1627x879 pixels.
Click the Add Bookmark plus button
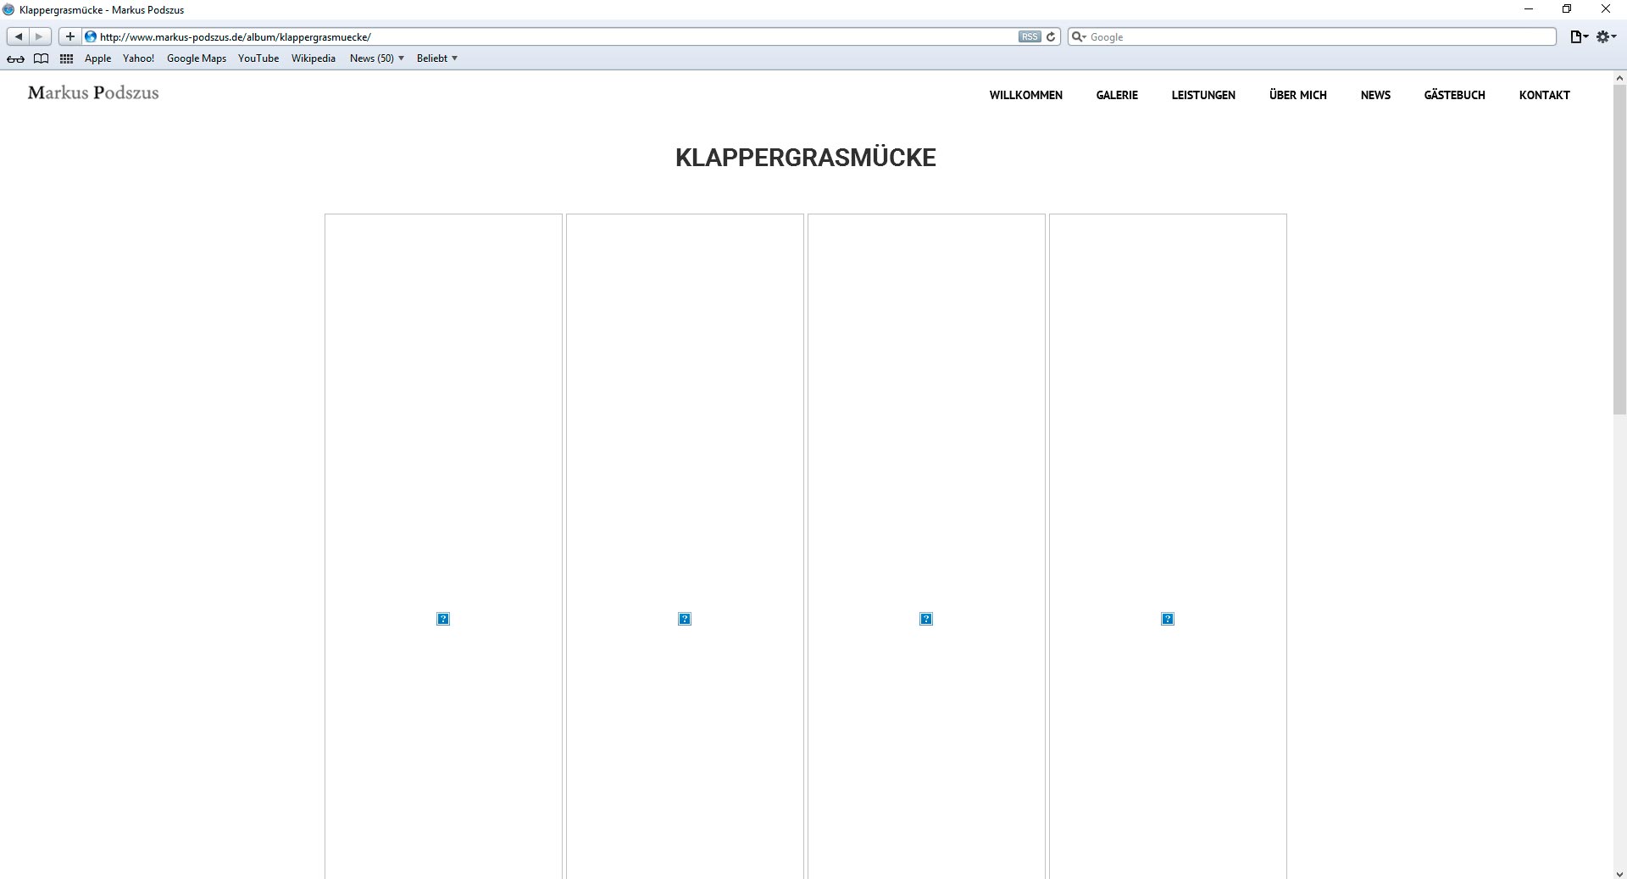[70, 36]
